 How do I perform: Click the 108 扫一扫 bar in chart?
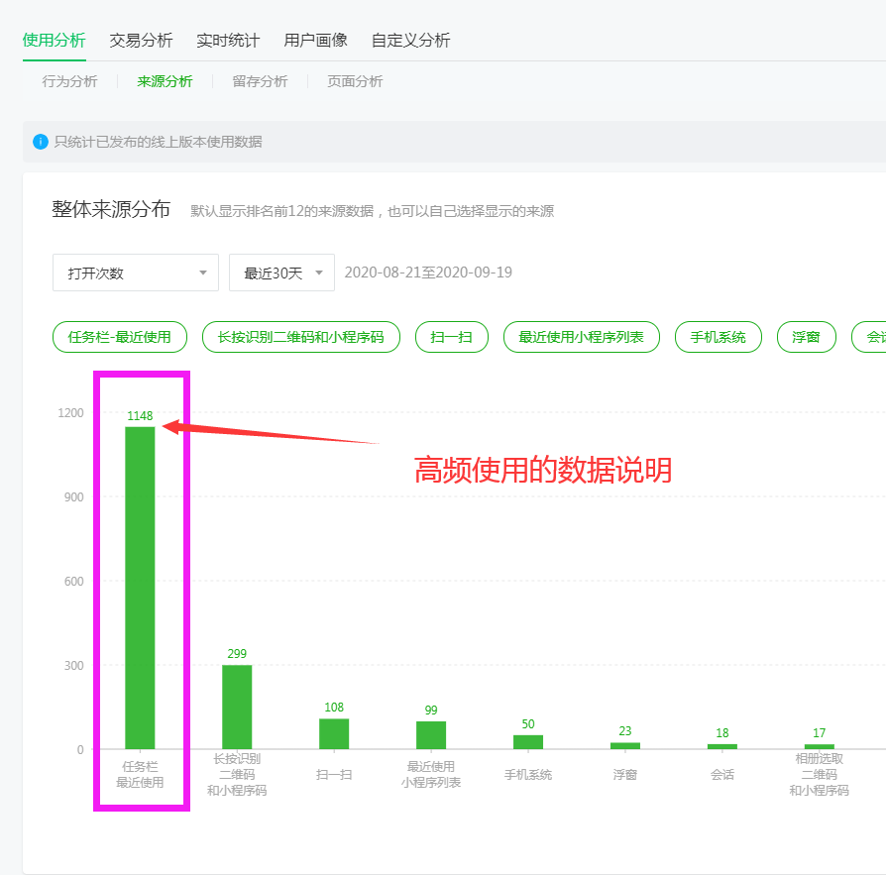[x=334, y=733]
